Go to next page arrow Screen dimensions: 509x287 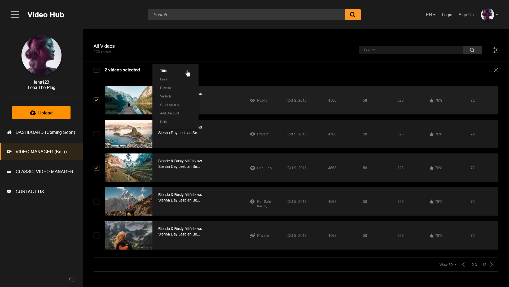click(x=492, y=265)
